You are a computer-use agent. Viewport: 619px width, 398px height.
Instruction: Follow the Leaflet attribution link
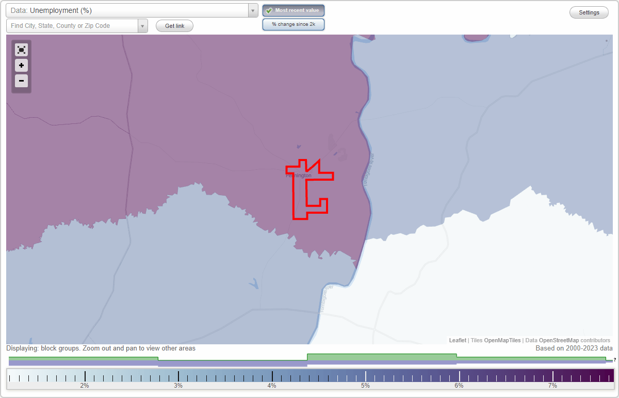click(458, 340)
